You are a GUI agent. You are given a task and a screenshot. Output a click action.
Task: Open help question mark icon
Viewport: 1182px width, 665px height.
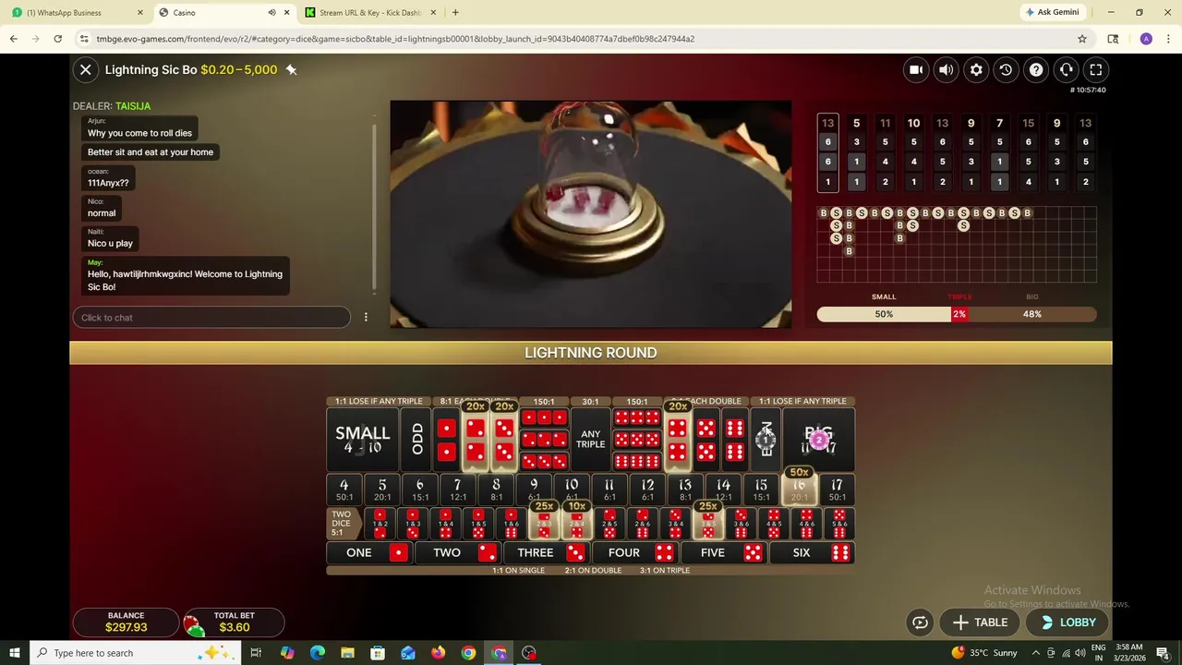1036,69
